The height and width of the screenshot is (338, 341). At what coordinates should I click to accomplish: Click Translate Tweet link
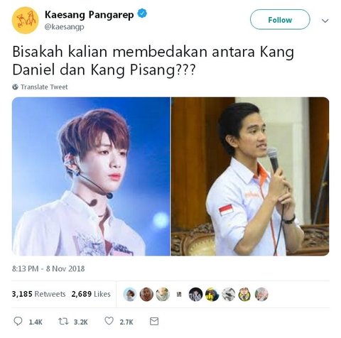tap(44, 87)
